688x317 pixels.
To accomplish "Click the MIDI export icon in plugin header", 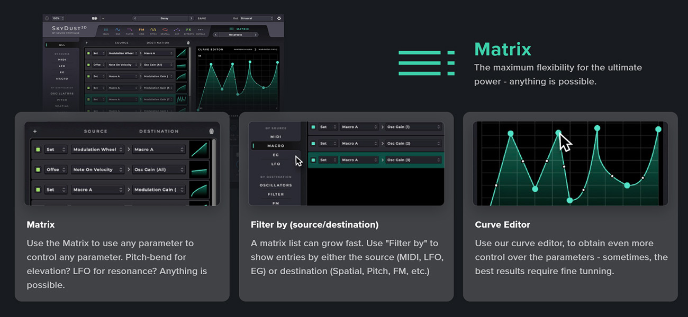I will point(95,18).
